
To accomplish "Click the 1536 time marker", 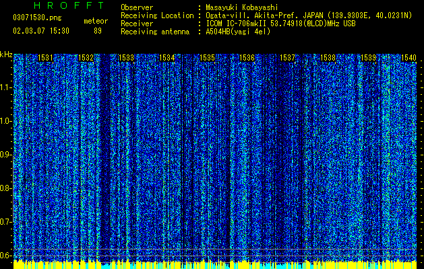I will pos(247,58).
